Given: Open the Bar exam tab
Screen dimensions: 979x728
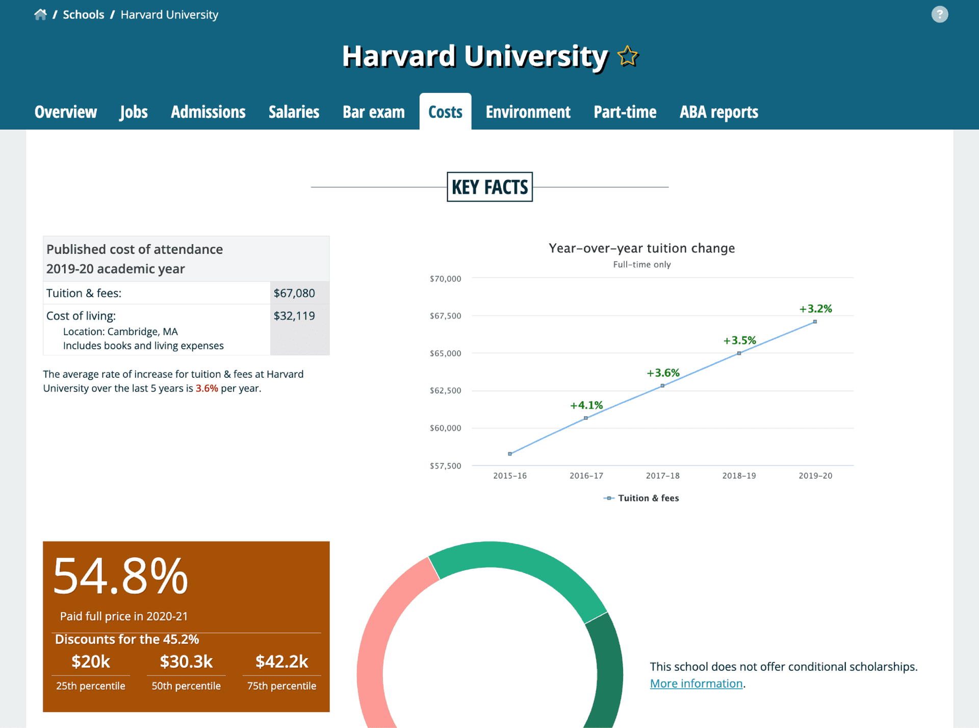Looking at the screenshot, I should pyautogui.click(x=374, y=112).
